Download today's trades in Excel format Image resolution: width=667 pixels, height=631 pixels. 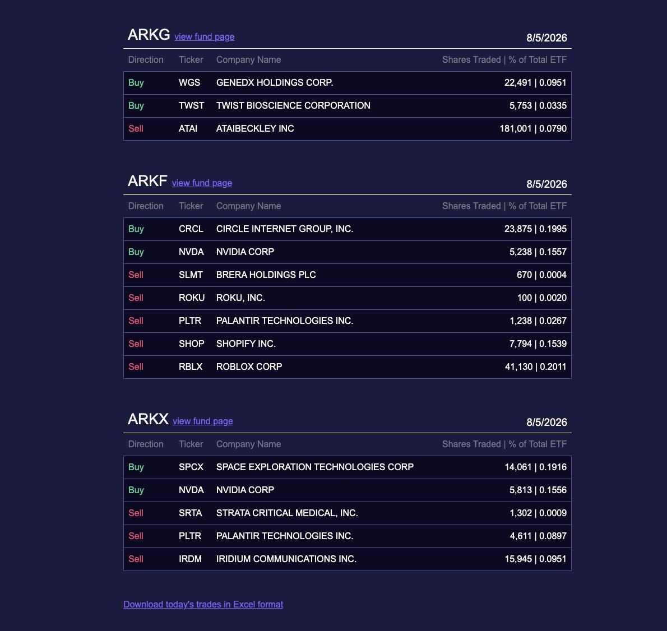(x=203, y=604)
